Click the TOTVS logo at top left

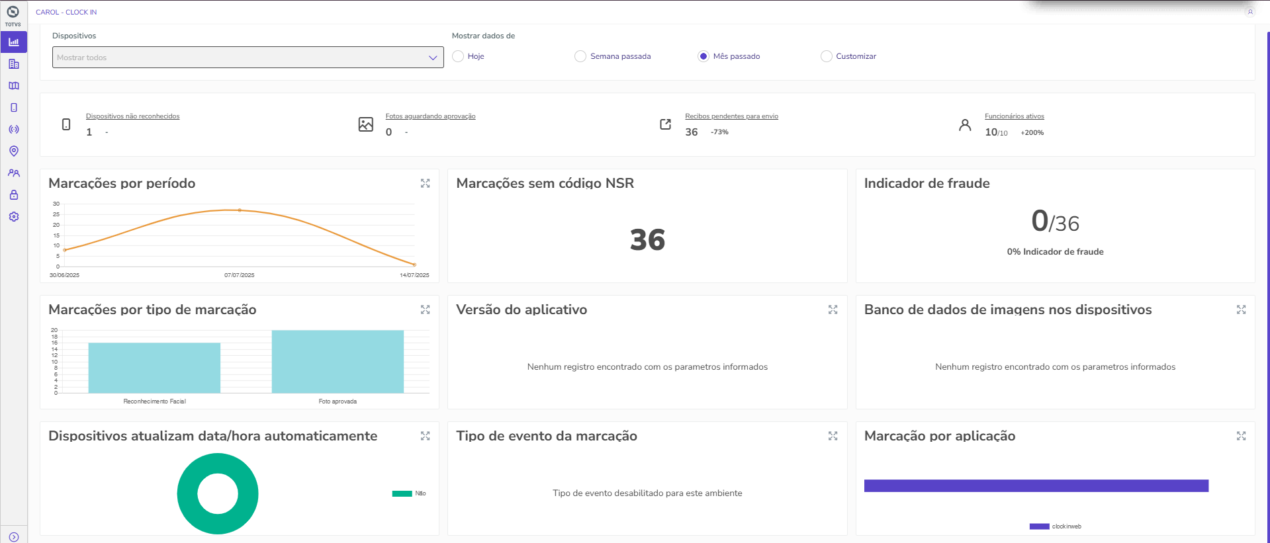coord(13,15)
